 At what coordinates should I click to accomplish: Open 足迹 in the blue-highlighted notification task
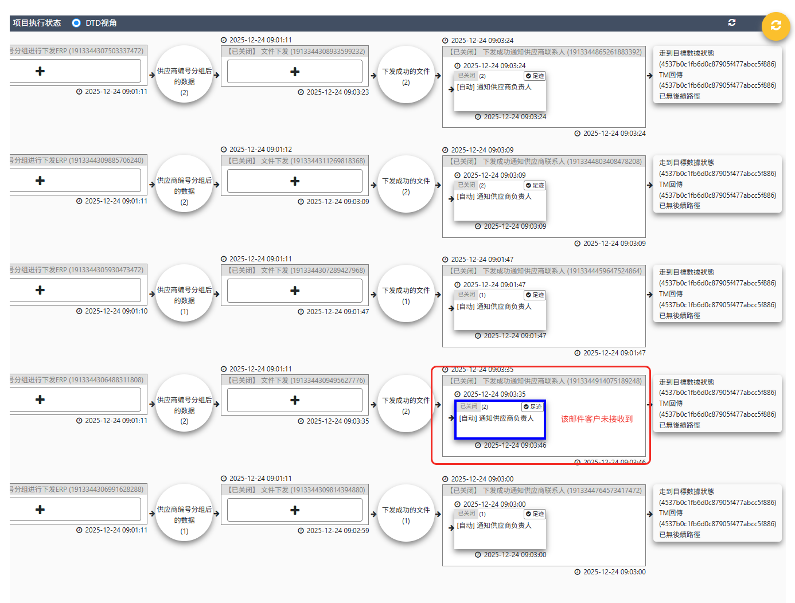533,406
